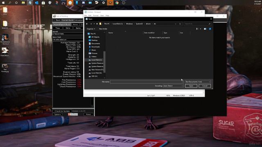Click the Cancel button
Viewport: 262px width, 147px height.
tap(205, 86)
